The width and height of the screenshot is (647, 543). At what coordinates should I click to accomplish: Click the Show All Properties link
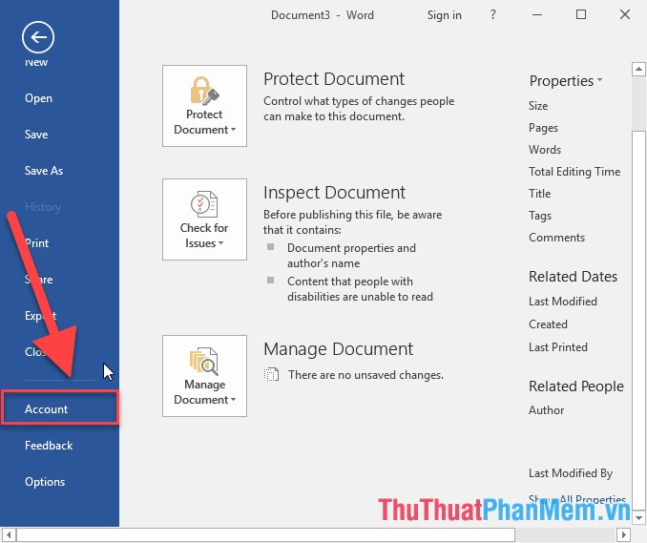pos(577,499)
